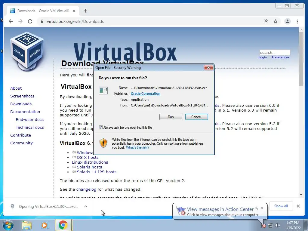
Task: Click the site search box
Action: (x=275, y=52)
